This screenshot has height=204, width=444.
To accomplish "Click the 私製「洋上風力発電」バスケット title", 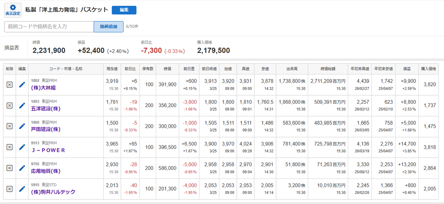I will click(x=67, y=10).
